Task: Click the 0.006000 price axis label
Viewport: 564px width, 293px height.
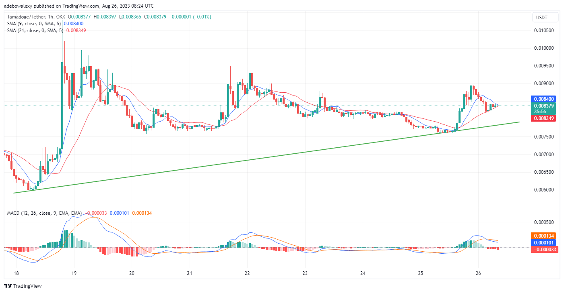Action: tap(544, 190)
